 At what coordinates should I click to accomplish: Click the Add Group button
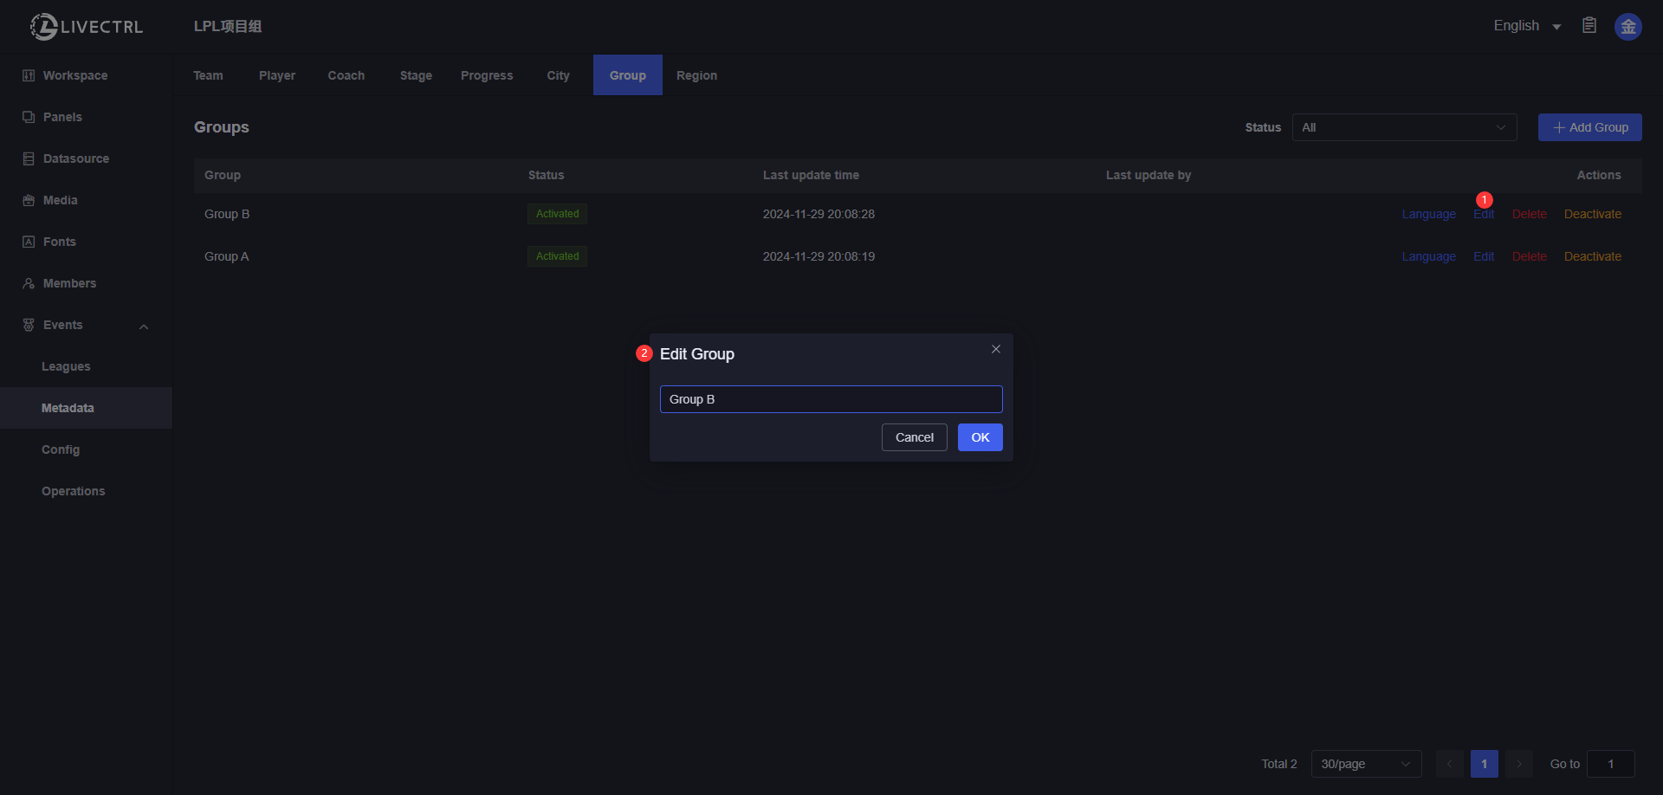click(1589, 127)
